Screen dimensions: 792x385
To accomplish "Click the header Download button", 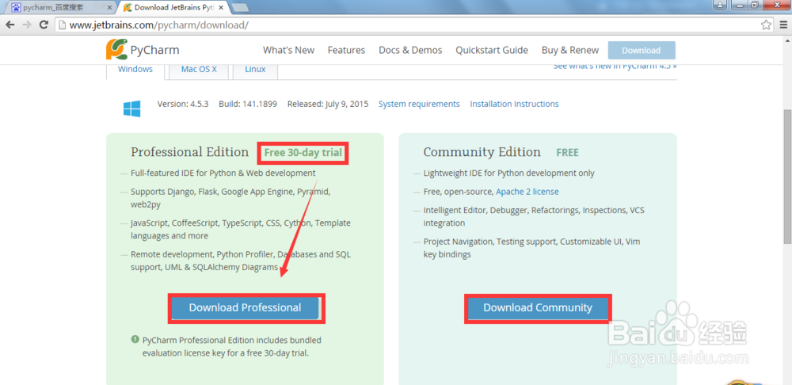I will point(642,51).
